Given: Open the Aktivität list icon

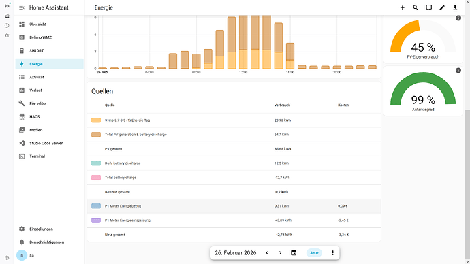Looking at the screenshot, I should [22, 77].
